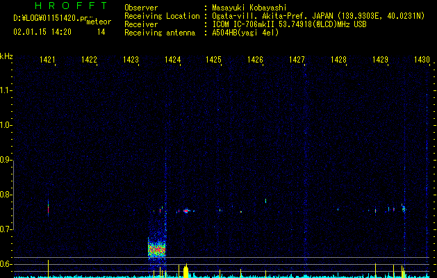
Task: Click the 1423 time axis marker
Action: click(x=131, y=60)
